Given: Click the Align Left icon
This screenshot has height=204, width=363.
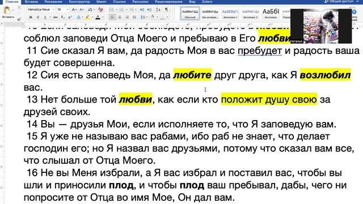Looking at the screenshot, I should click(x=112, y=18).
